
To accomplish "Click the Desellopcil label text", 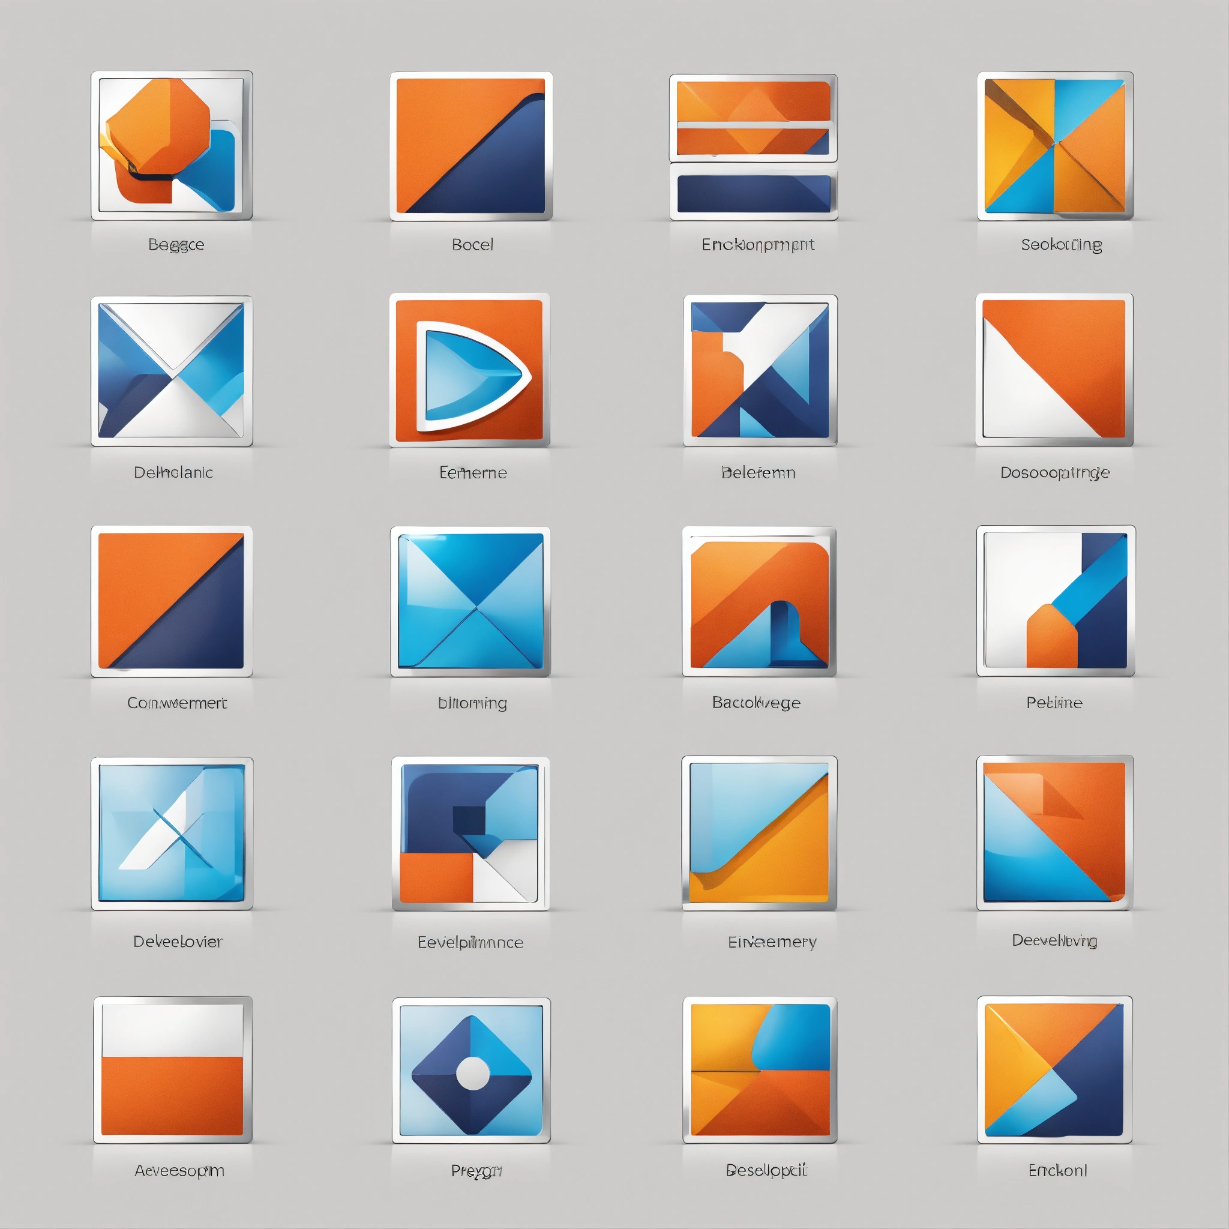I will click(x=766, y=1170).
